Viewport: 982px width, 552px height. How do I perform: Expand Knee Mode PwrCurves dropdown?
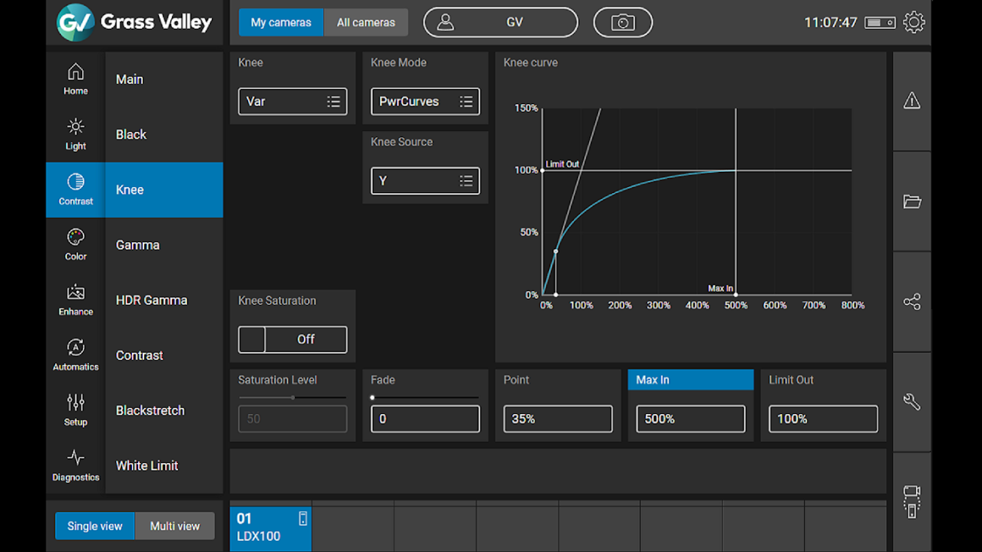(x=425, y=101)
